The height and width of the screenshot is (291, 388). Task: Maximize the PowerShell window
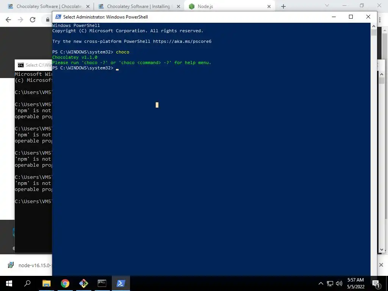coord(351,17)
